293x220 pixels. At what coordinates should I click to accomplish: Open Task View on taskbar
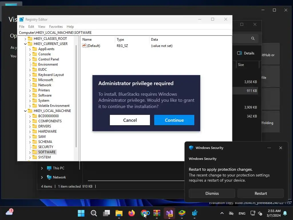[x=106, y=213]
